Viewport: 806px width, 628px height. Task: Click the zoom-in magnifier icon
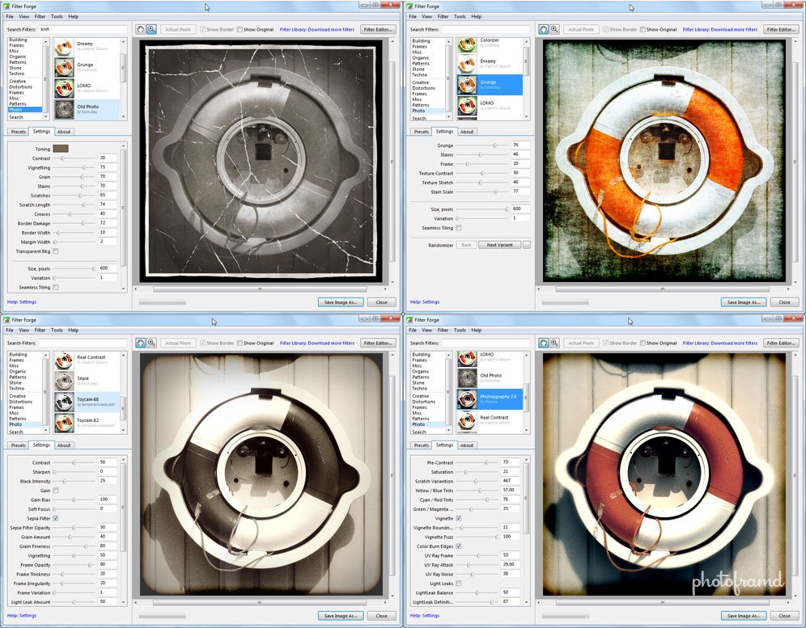[x=153, y=29]
